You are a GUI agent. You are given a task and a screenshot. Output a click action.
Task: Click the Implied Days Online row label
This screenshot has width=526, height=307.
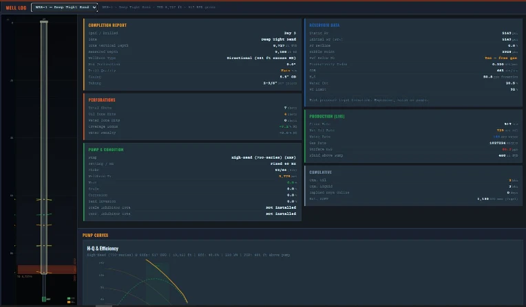tap(329, 192)
